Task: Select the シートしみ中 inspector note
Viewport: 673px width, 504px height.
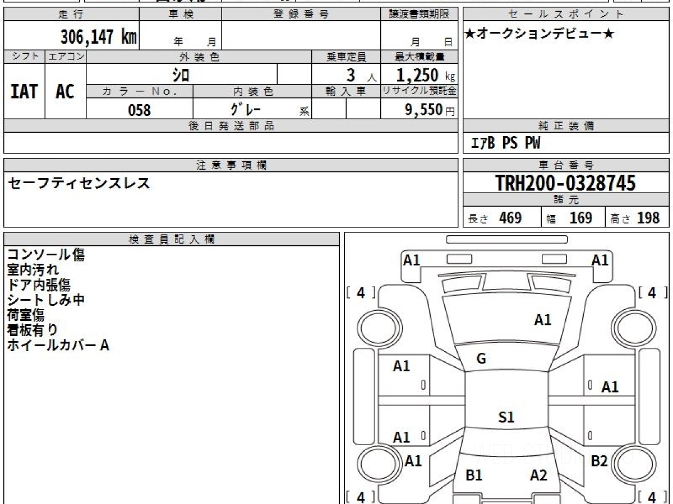Action: pos(46,300)
